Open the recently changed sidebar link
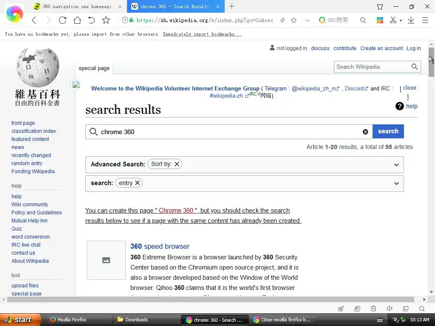The image size is (435, 326). (x=31, y=155)
